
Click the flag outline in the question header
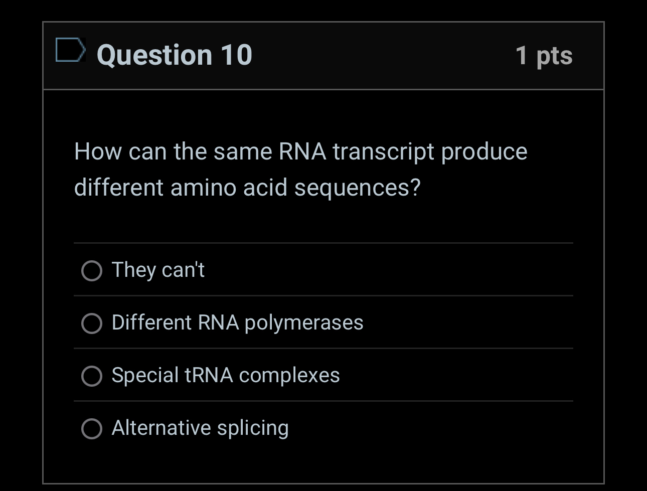(70, 51)
